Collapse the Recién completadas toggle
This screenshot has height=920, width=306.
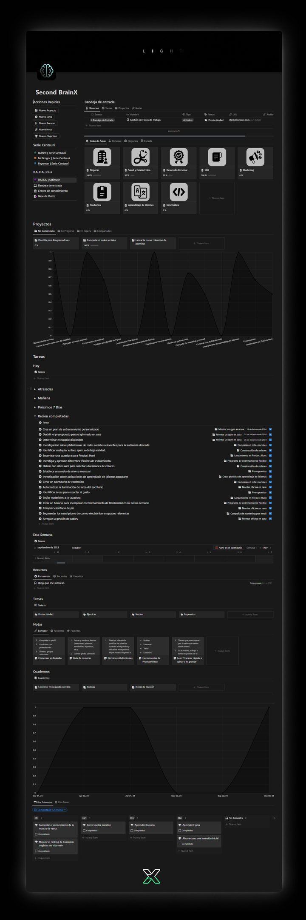[35, 416]
